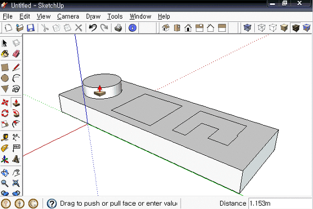313x209 pixels.
Task: Select the Arc tool
Action: pos(16,78)
